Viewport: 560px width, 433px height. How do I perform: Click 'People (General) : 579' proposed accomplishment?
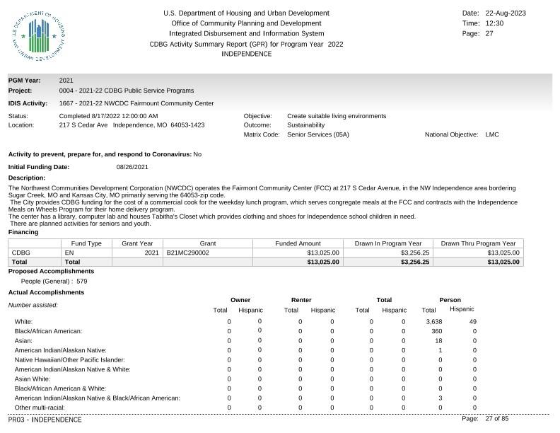(x=54, y=281)
